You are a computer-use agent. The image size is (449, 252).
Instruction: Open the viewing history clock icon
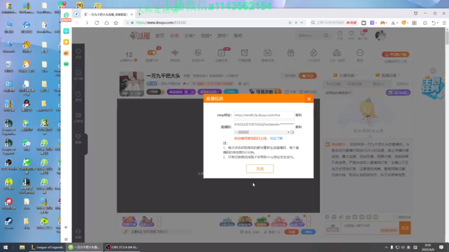[x=340, y=34]
